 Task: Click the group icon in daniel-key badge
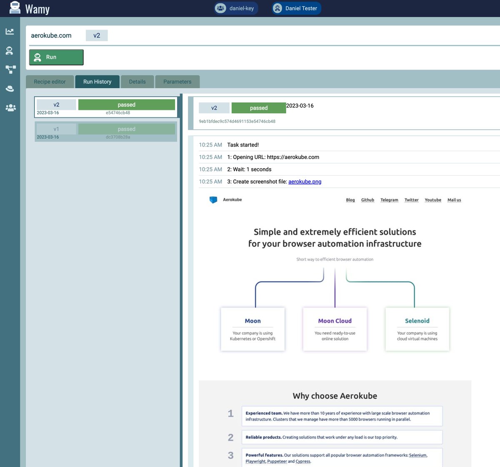click(220, 8)
